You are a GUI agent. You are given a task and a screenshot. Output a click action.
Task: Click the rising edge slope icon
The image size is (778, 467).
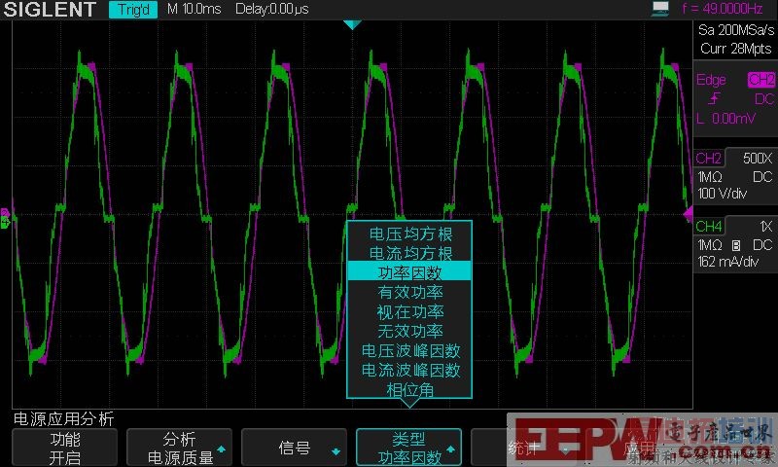(714, 99)
